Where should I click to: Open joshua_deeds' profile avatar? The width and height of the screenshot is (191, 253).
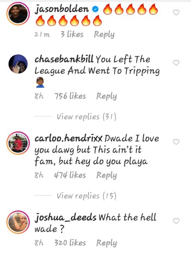[x=18, y=222]
